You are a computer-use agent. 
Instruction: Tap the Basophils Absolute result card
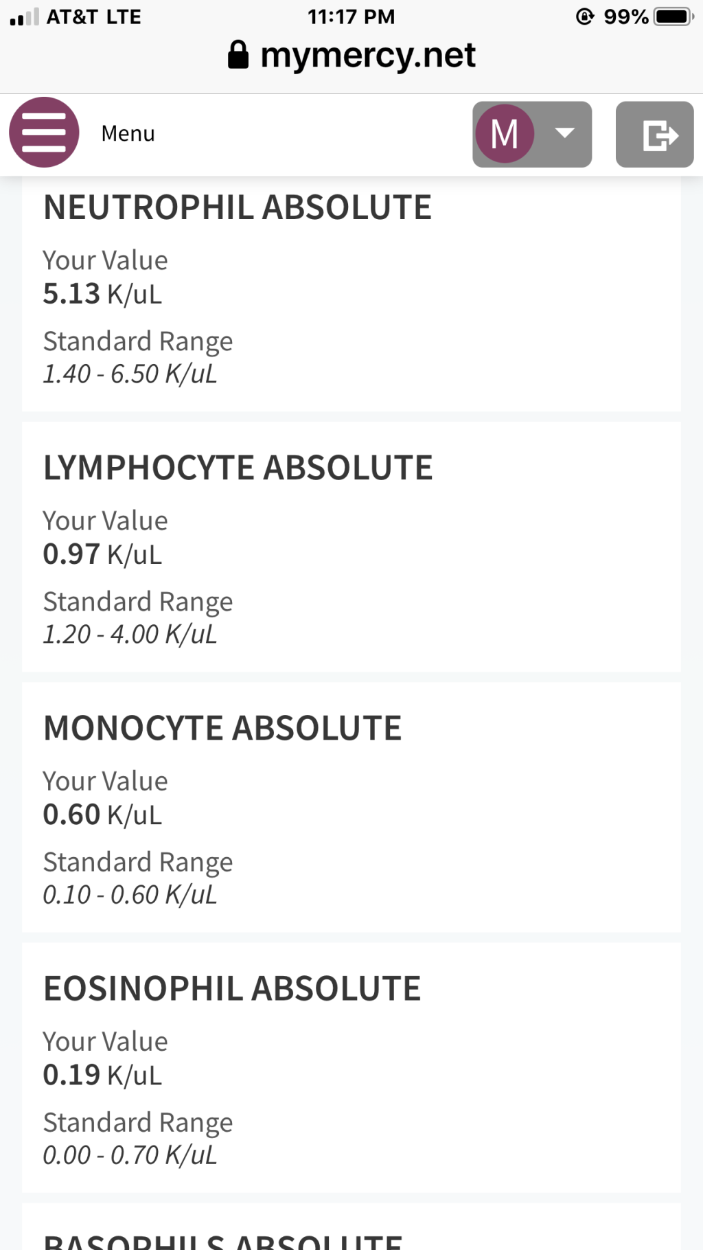point(351,1233)
